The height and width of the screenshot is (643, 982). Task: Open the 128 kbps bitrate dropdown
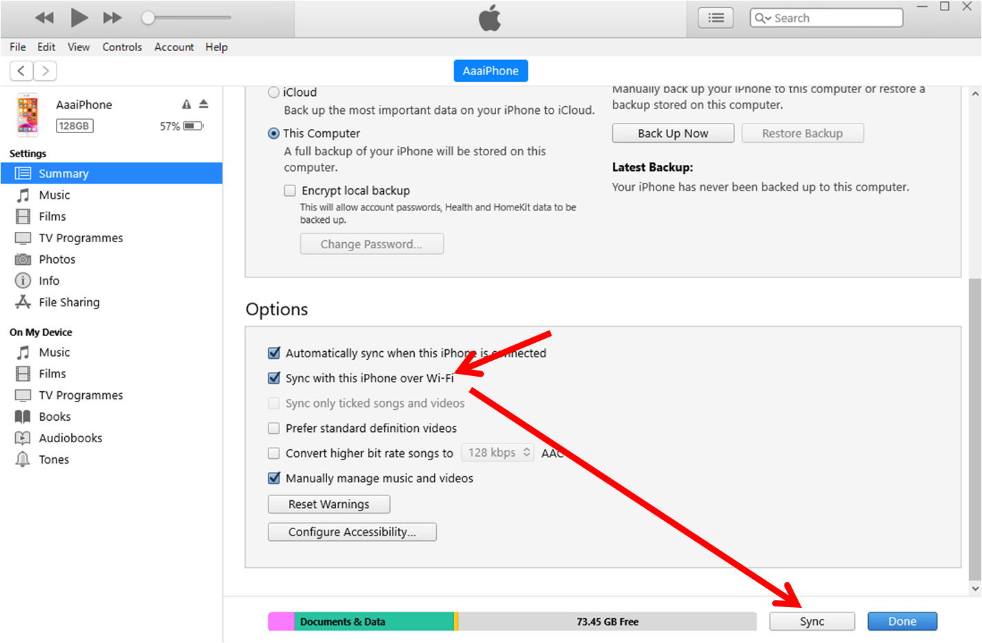(498, 453)
